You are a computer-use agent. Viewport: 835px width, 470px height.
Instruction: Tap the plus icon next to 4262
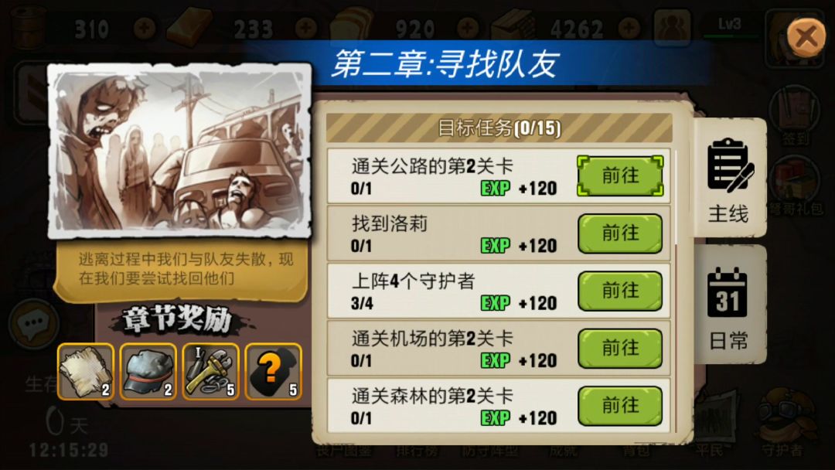pyautogui.click(x=629, y=28)
